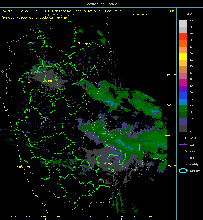Click the -50 tick on horizontal axis

pos(60,217)
